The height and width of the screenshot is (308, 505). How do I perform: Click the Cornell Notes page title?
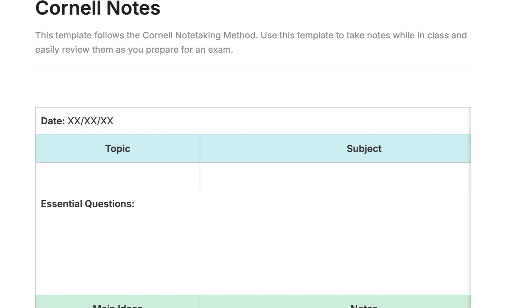coord(98,8)
